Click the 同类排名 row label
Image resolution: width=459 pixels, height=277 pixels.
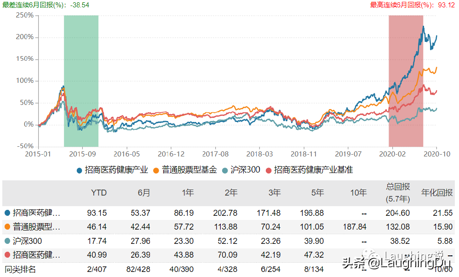[21, 269]
